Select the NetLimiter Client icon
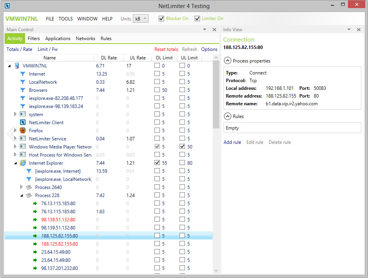The height and width of the screenshot is (278, 368). pos(23,122)
